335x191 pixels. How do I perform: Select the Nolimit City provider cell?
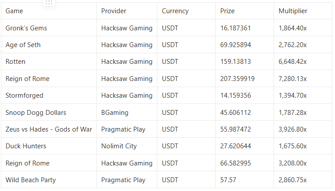(127, 146)
